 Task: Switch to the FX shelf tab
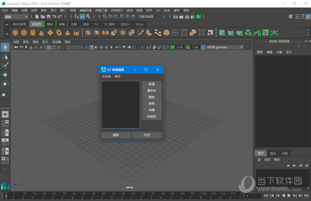(96, 24)
